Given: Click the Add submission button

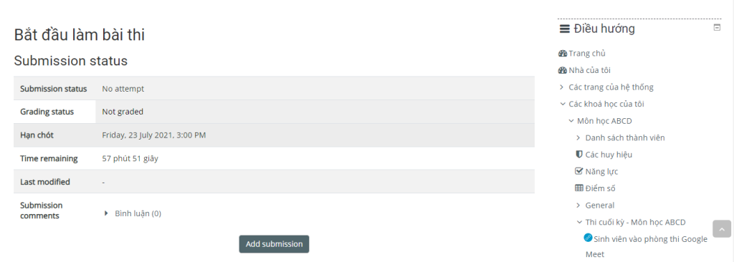Looking at the screenshot, I should point(274,244).
